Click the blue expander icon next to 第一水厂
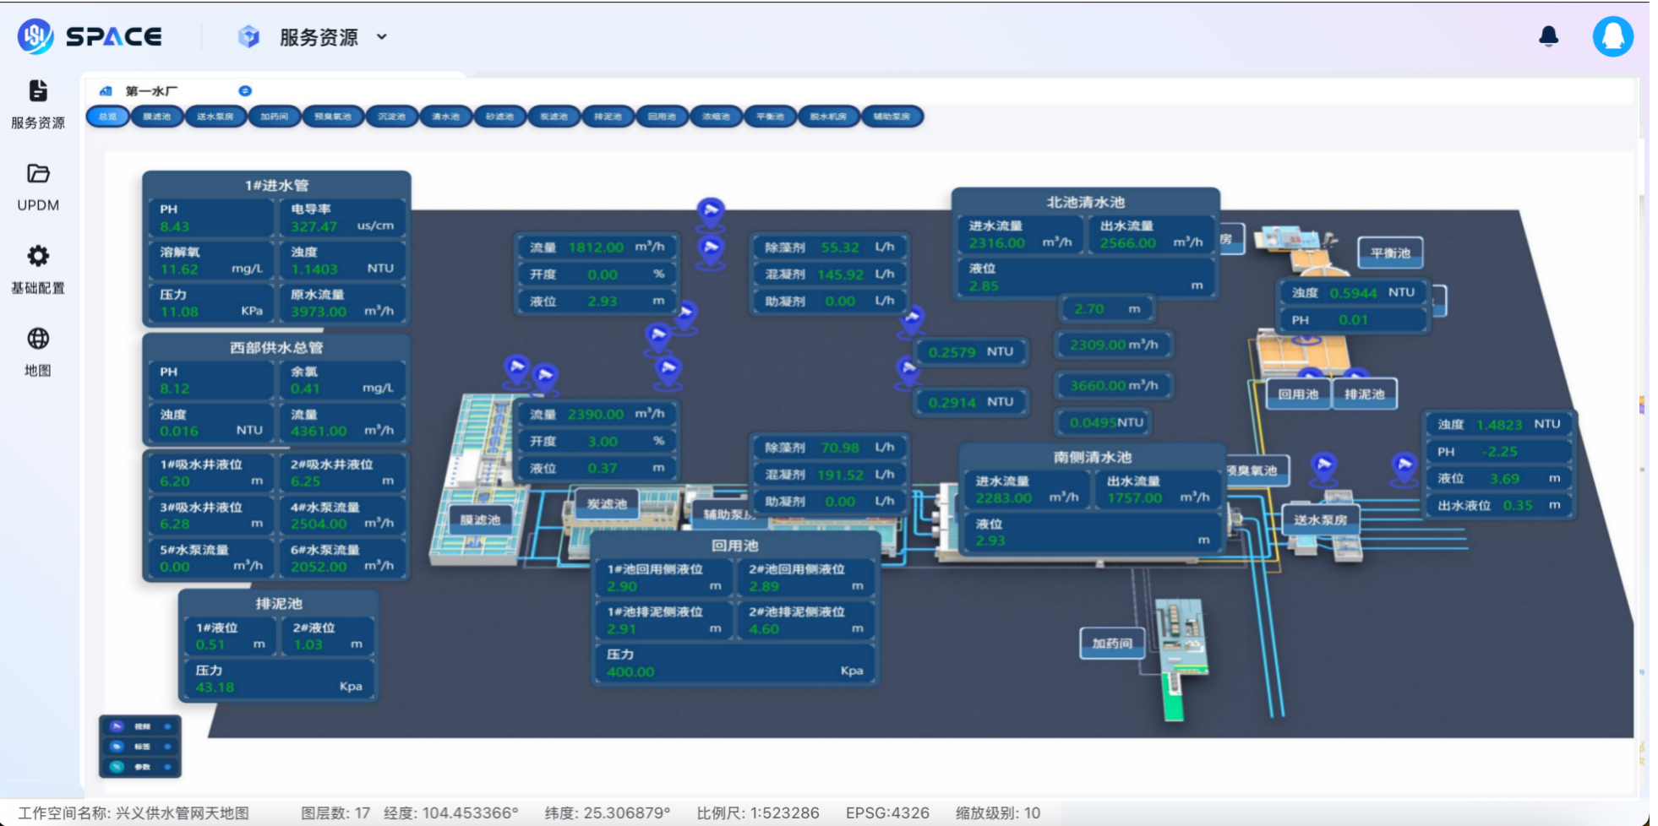The height and width of the screenshot is (826, 1658). (246, 90)
